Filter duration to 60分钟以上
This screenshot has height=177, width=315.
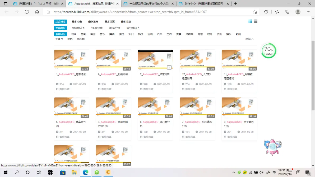(x=133, y=28)
